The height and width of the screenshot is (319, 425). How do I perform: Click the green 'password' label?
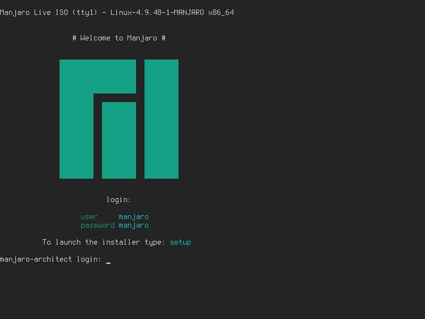pyautogui.click(x=98, y=225)
